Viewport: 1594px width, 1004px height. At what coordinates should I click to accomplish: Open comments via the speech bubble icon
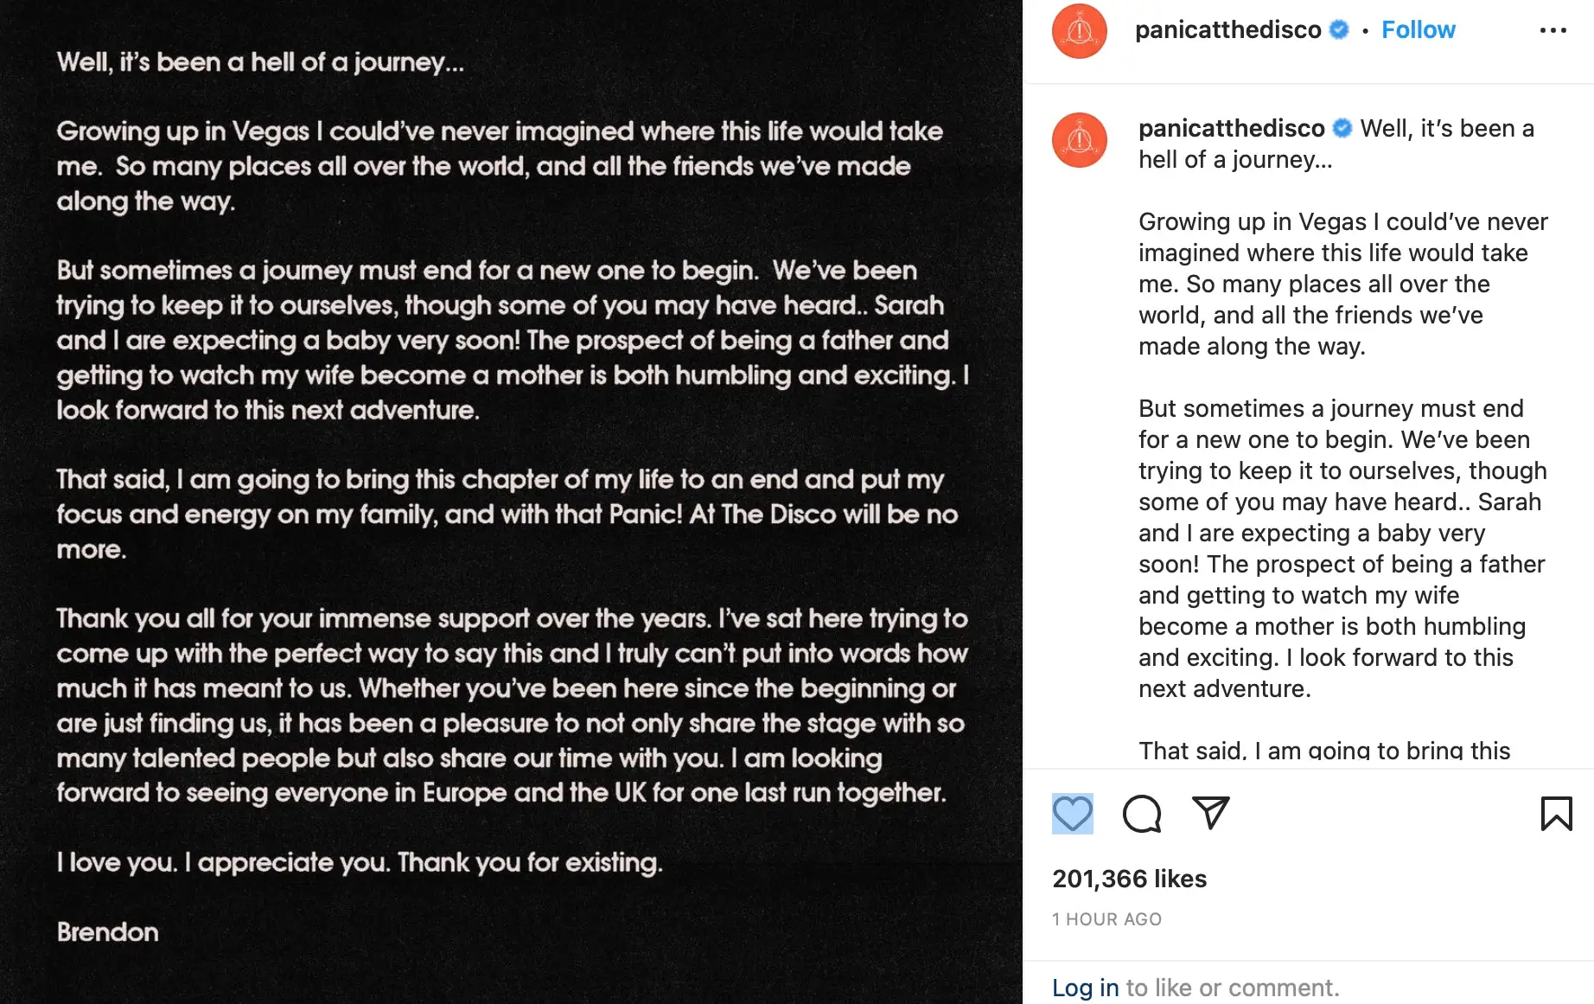[x=1141, y=814]
